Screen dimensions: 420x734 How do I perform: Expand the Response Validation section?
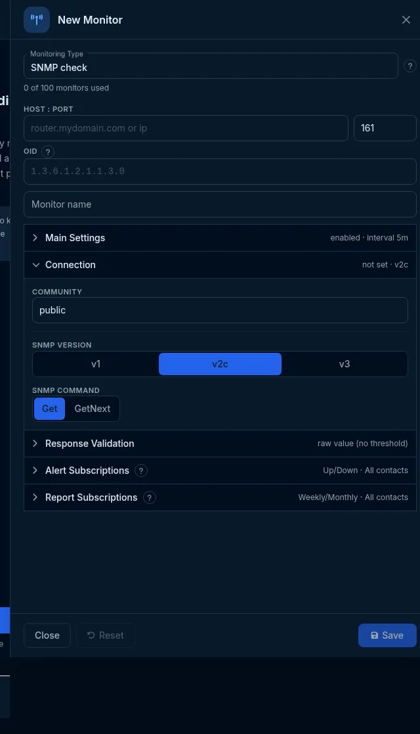[220, 444]
